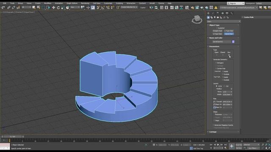Toggle Window/Crossing selection mode
Viewport: 271px width, 152px height.
coord(48,8)
